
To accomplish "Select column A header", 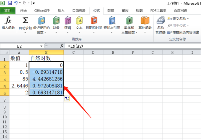I will click(x=19, y=52).
